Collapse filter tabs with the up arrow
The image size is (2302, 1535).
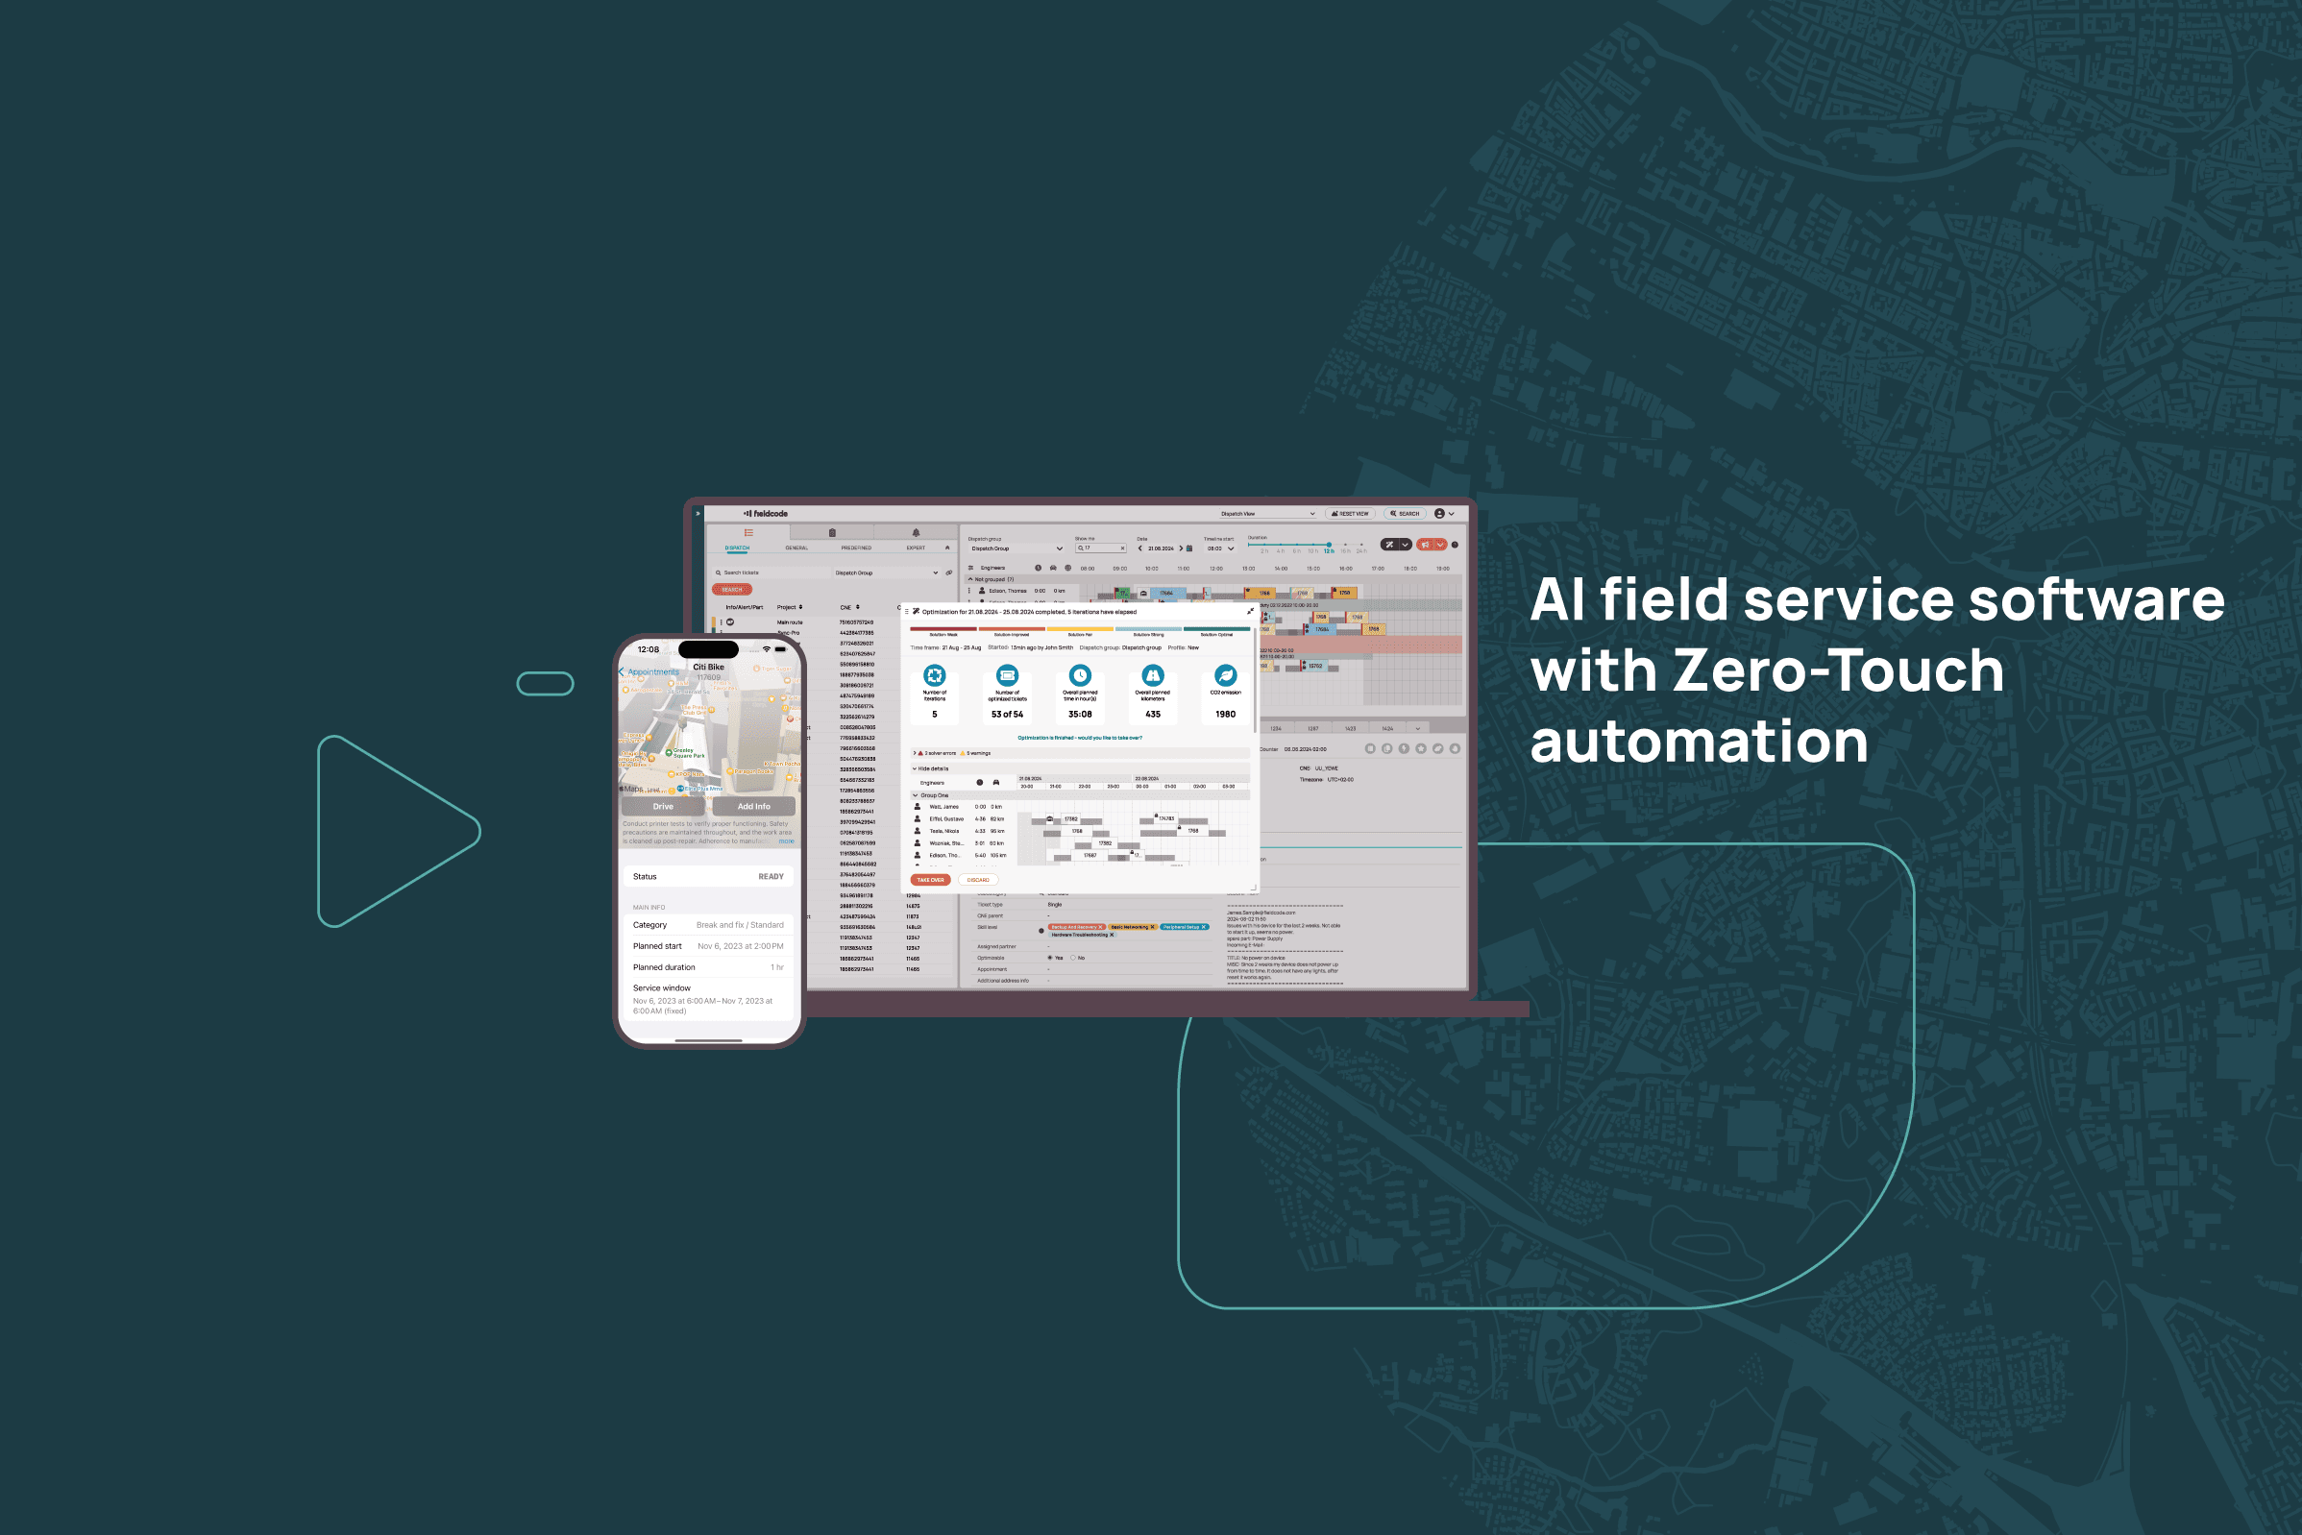[947, 548]
